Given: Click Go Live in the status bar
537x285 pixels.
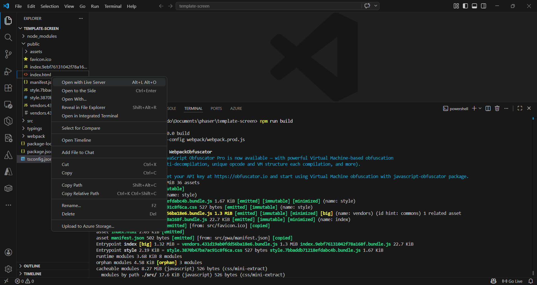Looking at the screenshot, I should (512, 281).
